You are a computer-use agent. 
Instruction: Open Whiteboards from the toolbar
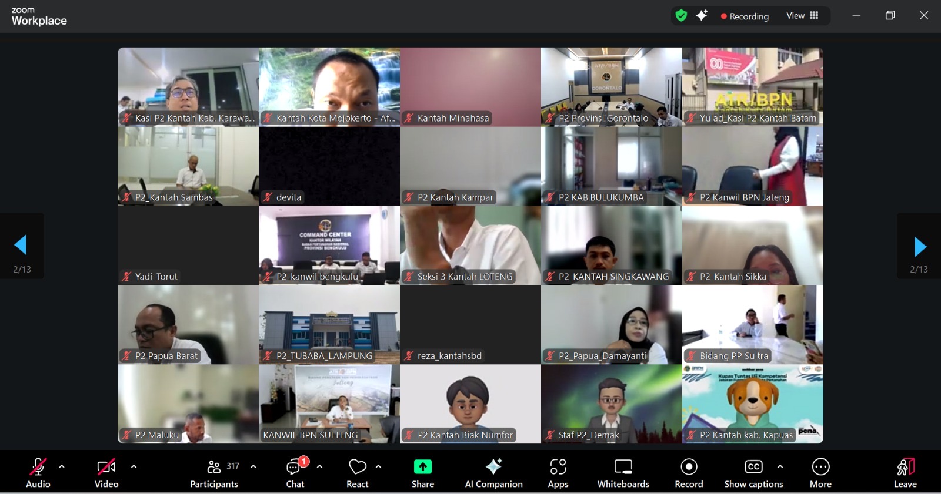point(623,472)
